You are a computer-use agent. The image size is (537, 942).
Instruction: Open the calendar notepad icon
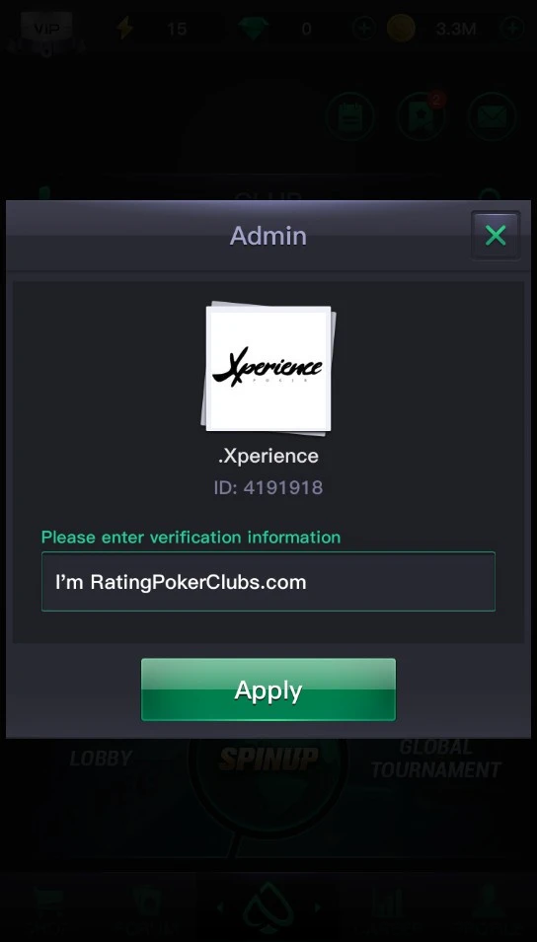pos(350,117)
